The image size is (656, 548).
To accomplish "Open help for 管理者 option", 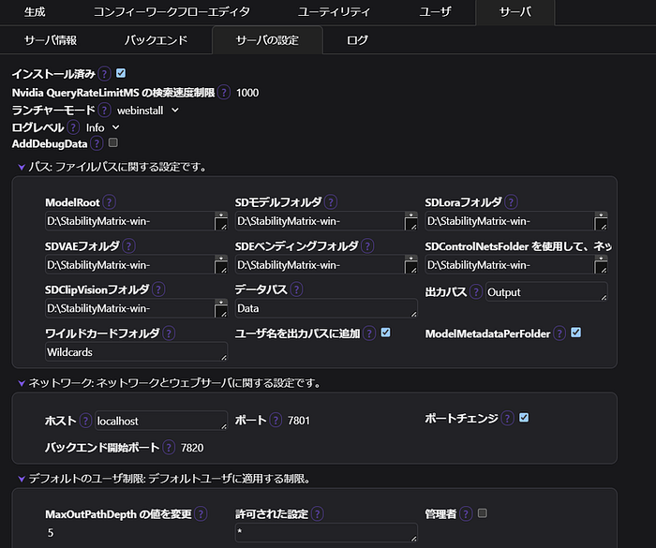I will click(466, 513).
